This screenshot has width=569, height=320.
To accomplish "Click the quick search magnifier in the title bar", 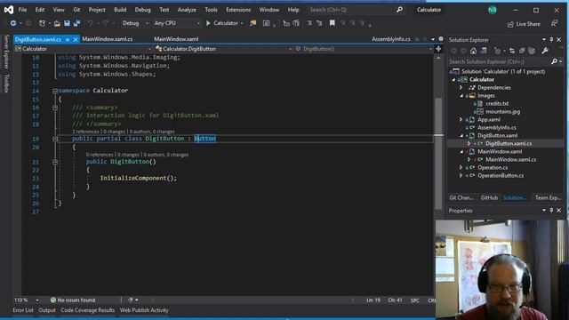I will 399,10.
